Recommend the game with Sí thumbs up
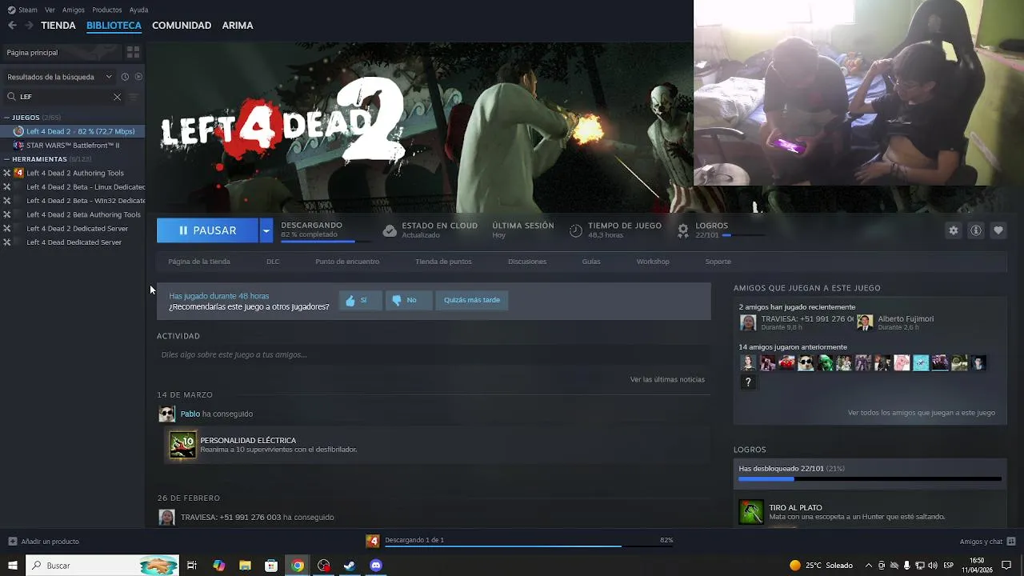 (x=360, y=301)
